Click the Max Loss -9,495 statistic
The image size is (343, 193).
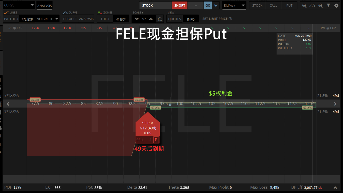click(x=265, y=187)
